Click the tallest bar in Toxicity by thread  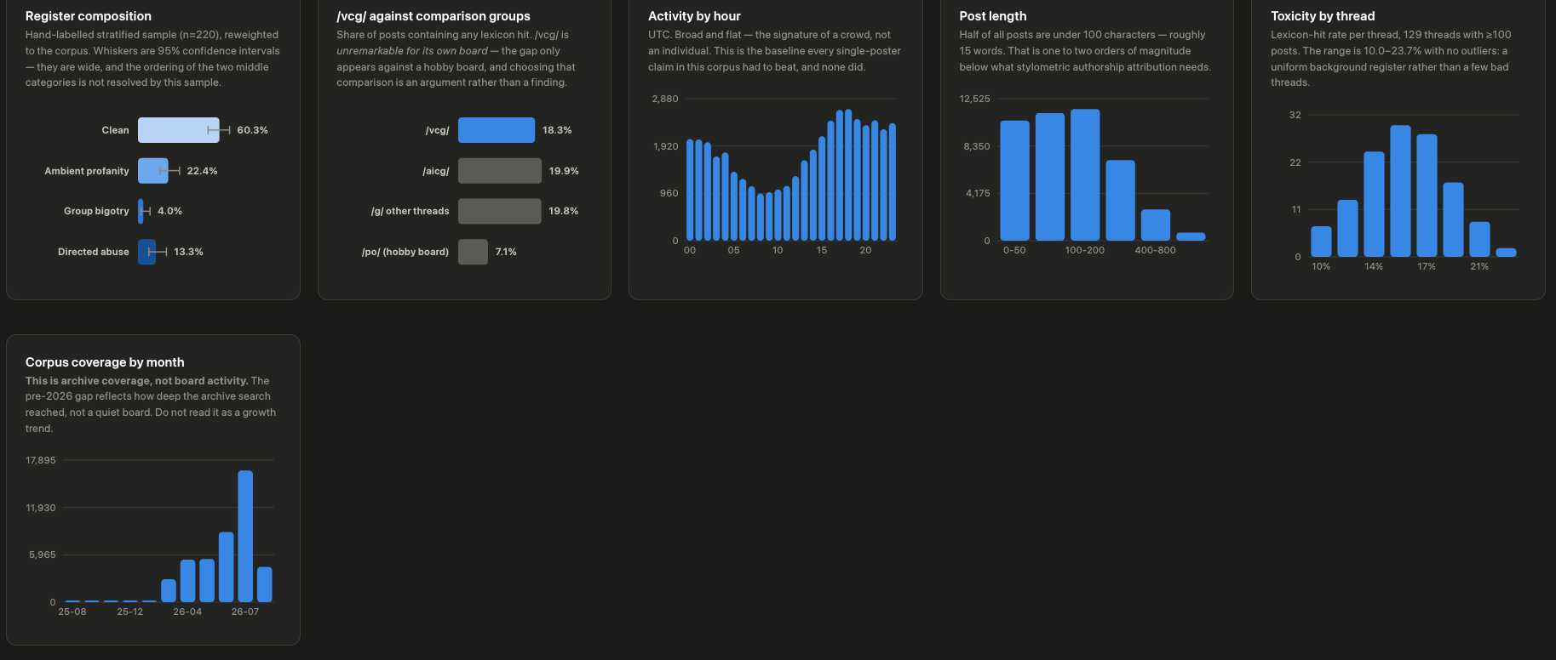1400,191
